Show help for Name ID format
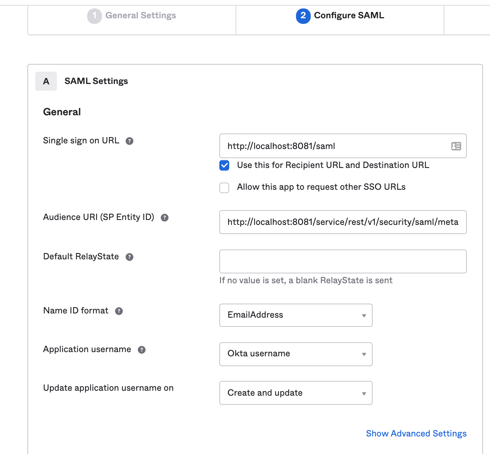490x454 pixels. pos(119,311)
